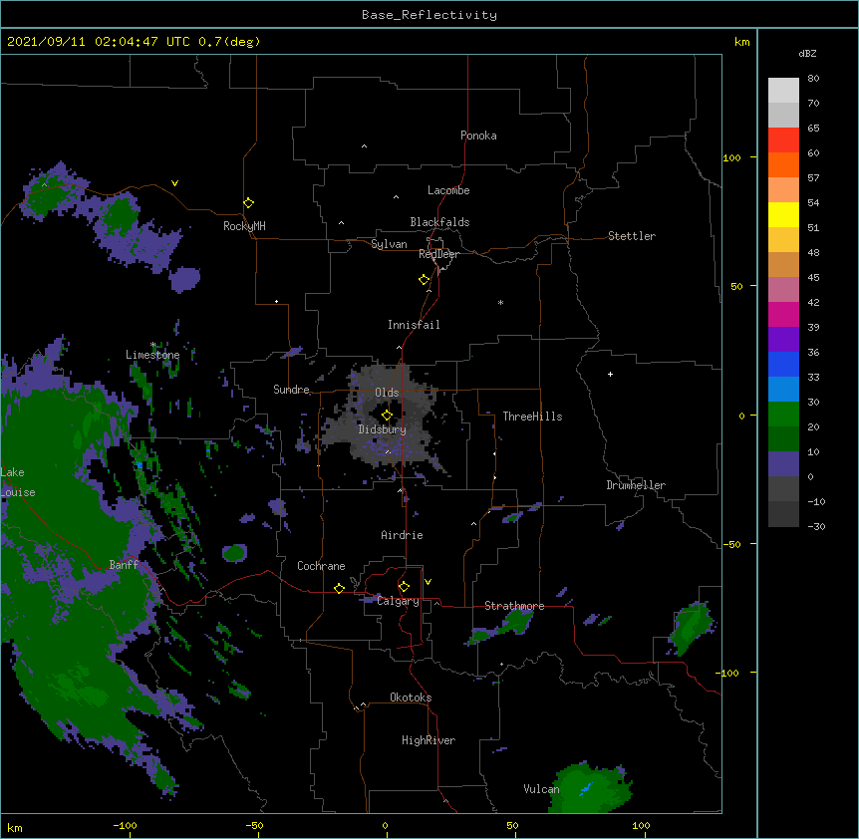Image resolution: width=859 pixels, height=839 pixels.
Task: Click the white plus marker north of Drumheller
Action: [x=610, y=374]
